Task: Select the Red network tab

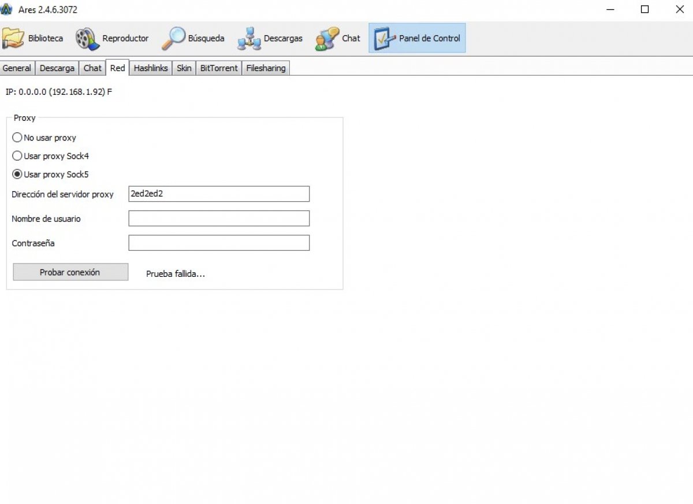Action: pyautogui.click(x=117, y=68)
